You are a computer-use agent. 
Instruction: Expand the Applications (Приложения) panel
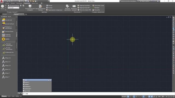click(78, 12)
